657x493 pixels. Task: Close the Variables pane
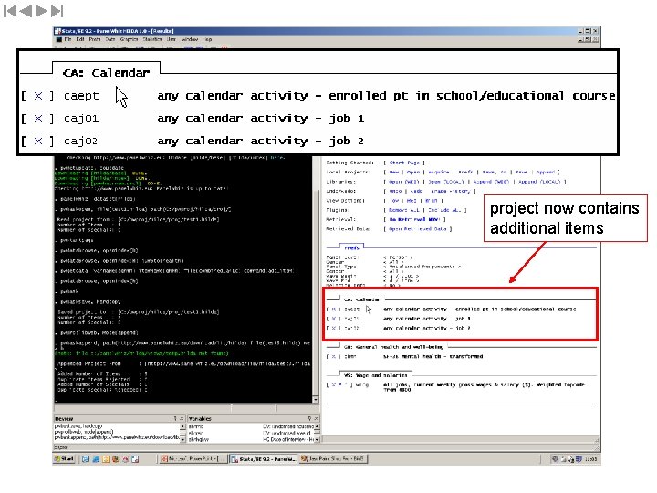(316, 418)
